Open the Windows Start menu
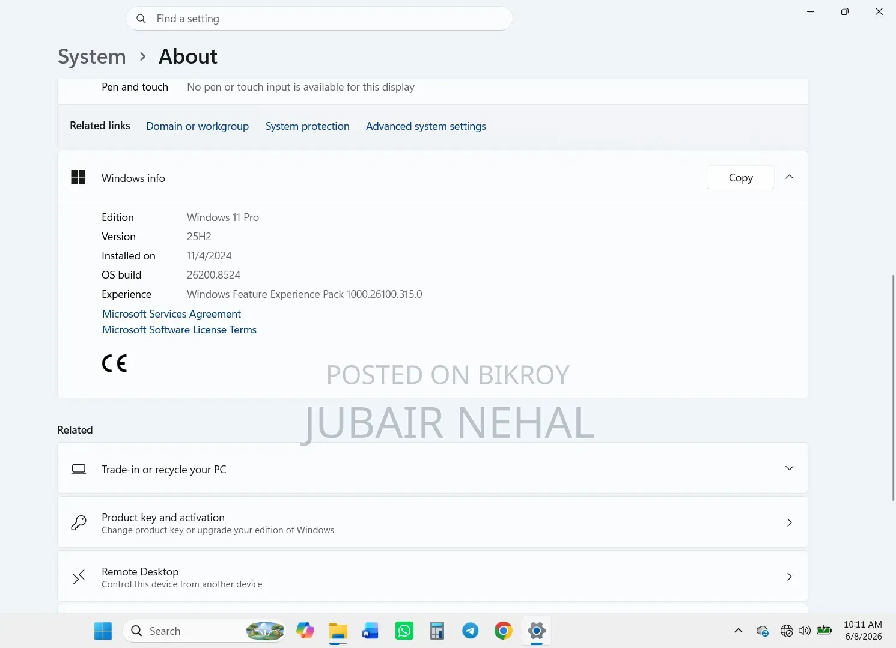 [x=103, y=631]
